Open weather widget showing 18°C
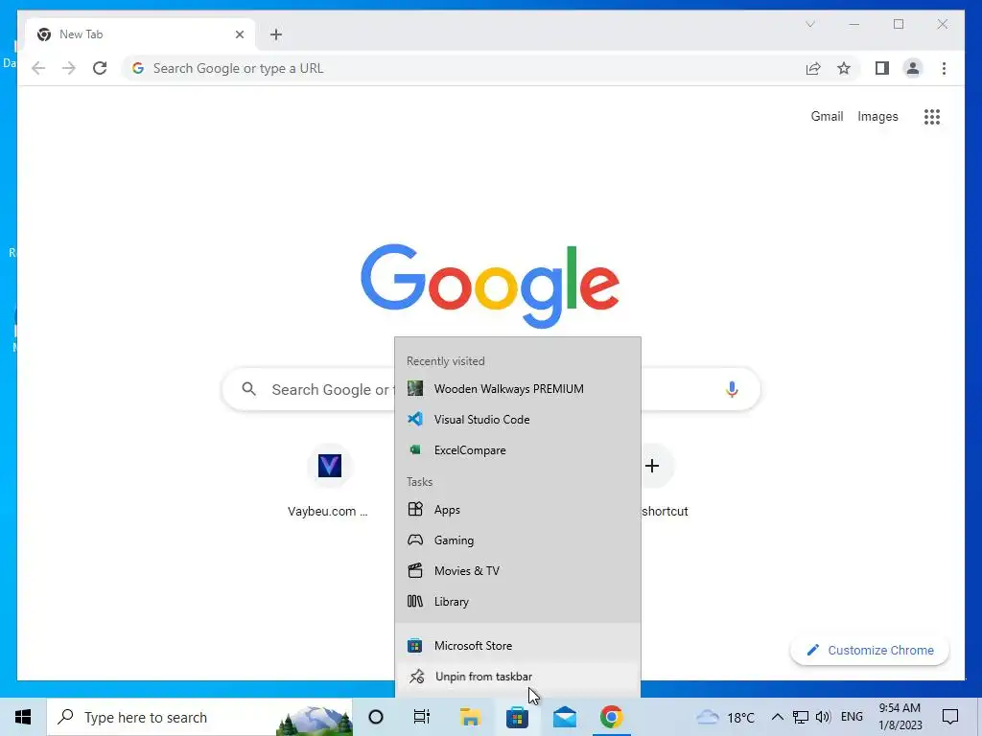Image resolution: width=982 pixels, height=736 pixels. (x=726, y=717)
